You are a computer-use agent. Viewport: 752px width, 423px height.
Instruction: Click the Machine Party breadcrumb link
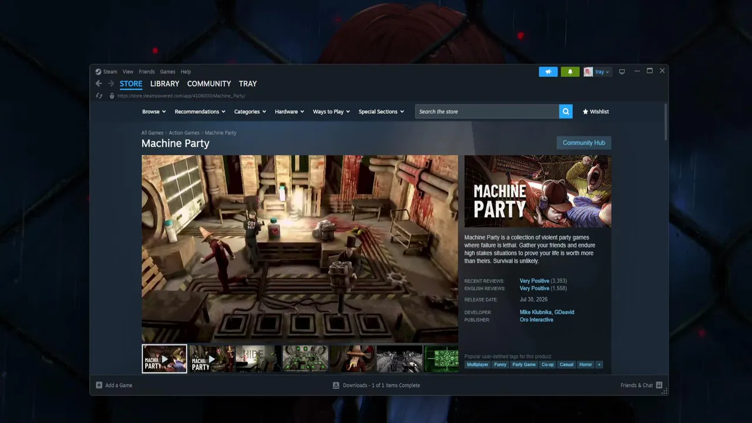point(220,133)
